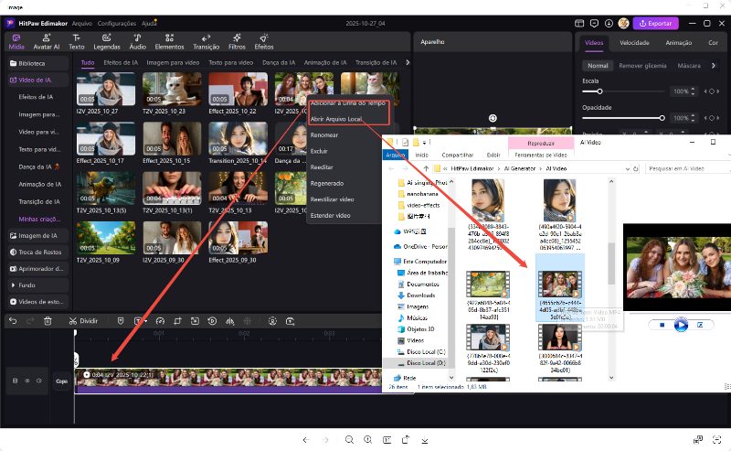Toggle track visibility eye icon
The image size is (731, 451).
click(27, 381)
